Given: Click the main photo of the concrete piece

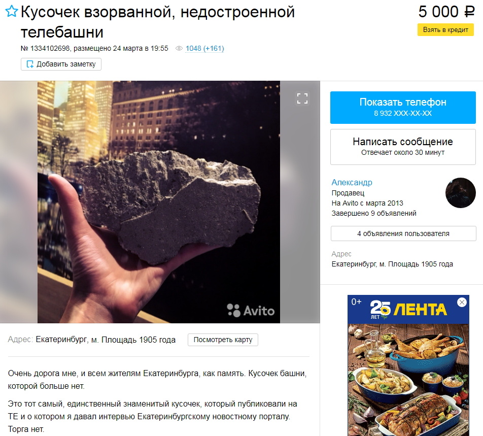Looking at the screenshot, I should click(159, 202).
